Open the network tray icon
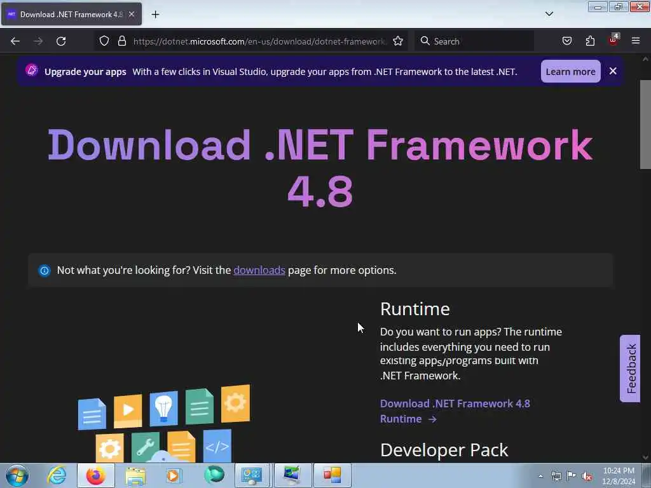This screenshot has width=651, height=488. tap(556, 476)
